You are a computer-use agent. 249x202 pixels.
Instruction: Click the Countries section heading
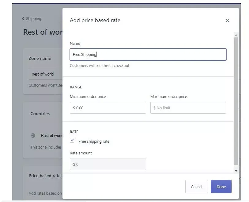coord(40,114)
